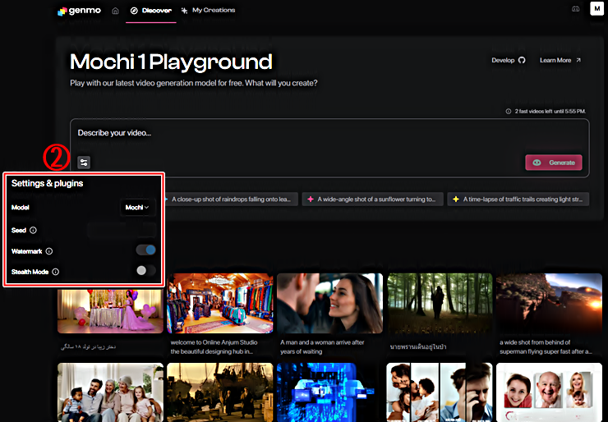The height and width of the screenshot is (422, 608).
Task: Open the birthday girl in pink dress video
Action: pos(111,310)
